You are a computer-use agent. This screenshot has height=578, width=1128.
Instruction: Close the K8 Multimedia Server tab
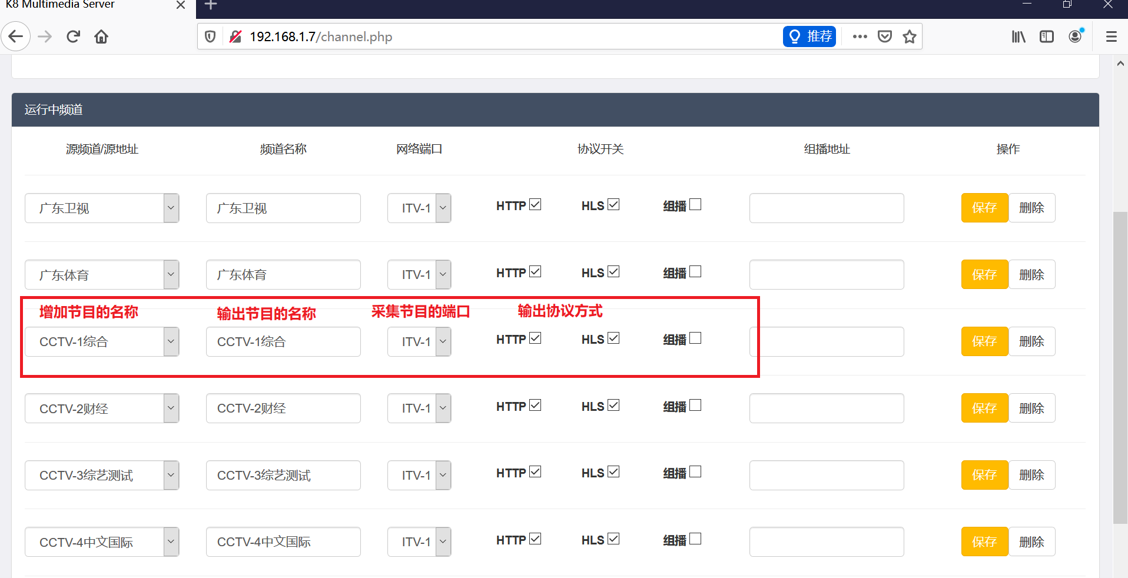(181, 5)
